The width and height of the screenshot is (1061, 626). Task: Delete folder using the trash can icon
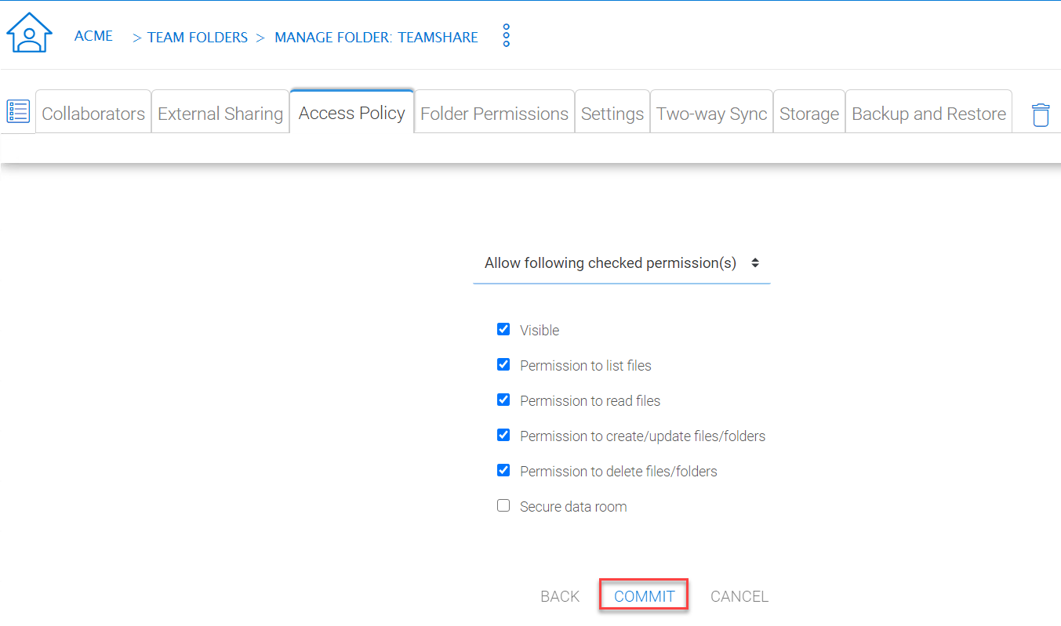pos(1040,114)
